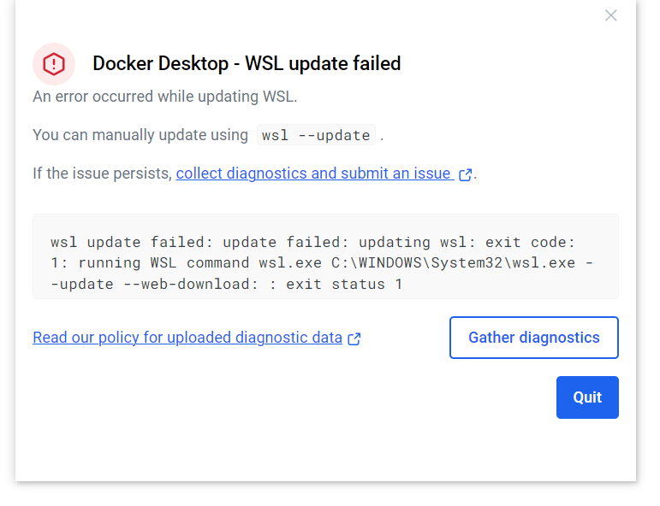
Task: Open 'collect diagnostics and submit an issue' link
Action: coord(315,174)
